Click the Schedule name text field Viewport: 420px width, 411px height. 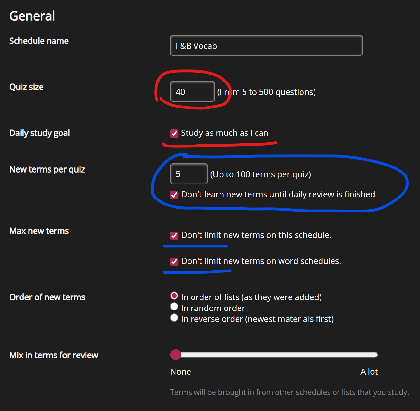coord(266,45)
